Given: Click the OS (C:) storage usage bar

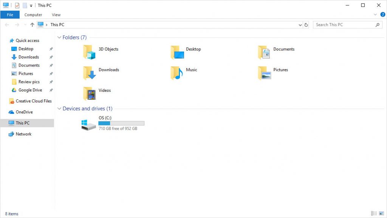Looking at the screenshot, I should click(x=121, y=123).
